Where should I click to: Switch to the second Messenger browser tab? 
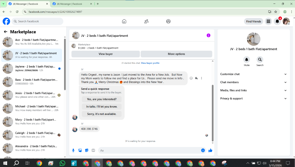(x=72, y=4)
